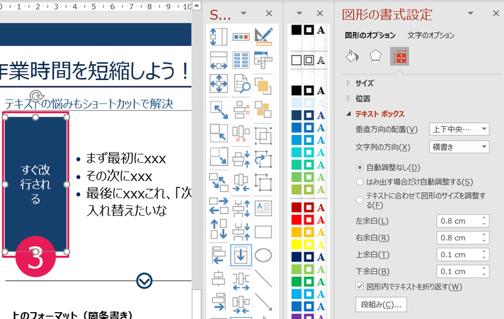The image size is (504, 319).
Task: Click the 段組み(C)... button
Action: point(381,304)
